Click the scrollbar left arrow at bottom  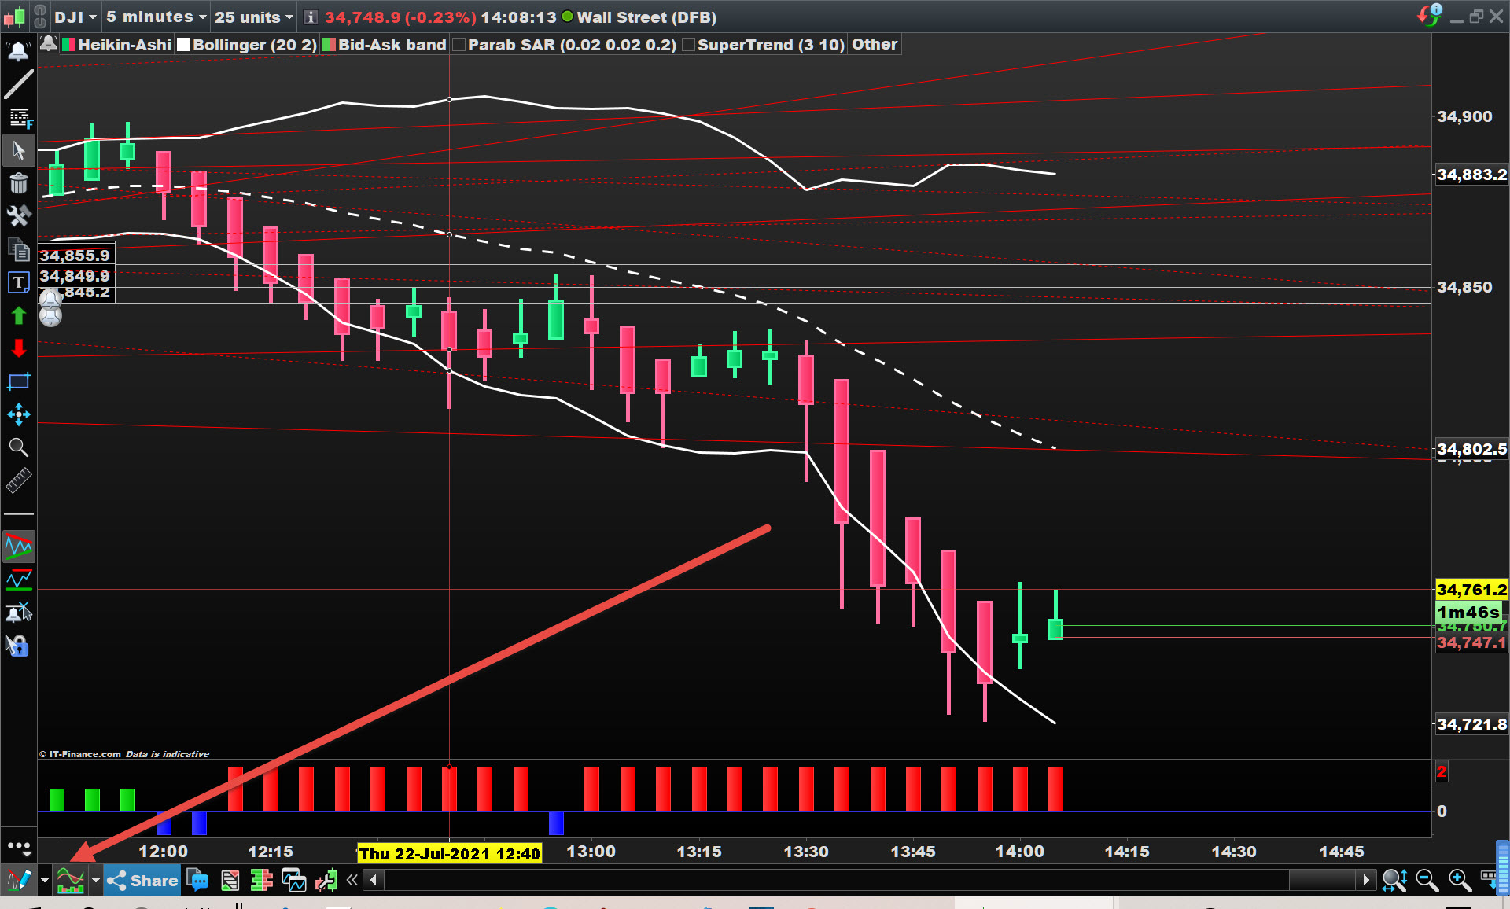374,880
